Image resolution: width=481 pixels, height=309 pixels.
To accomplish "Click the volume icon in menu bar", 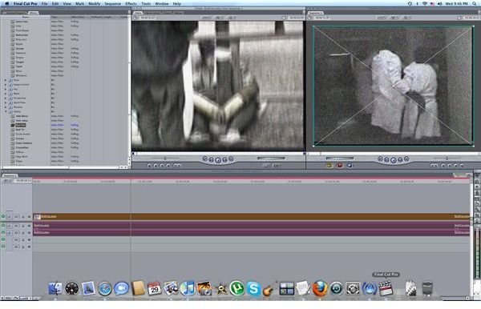I will click(439, 4).
